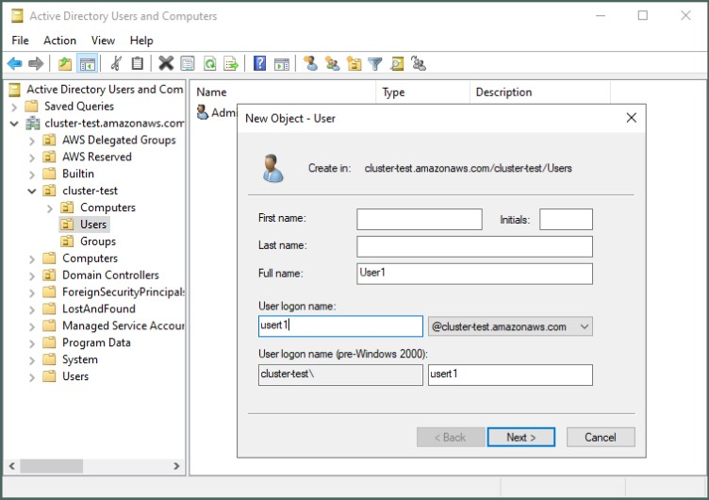Click the user avatar icon in dialog
Screen dimensions: 709x500
272,168
